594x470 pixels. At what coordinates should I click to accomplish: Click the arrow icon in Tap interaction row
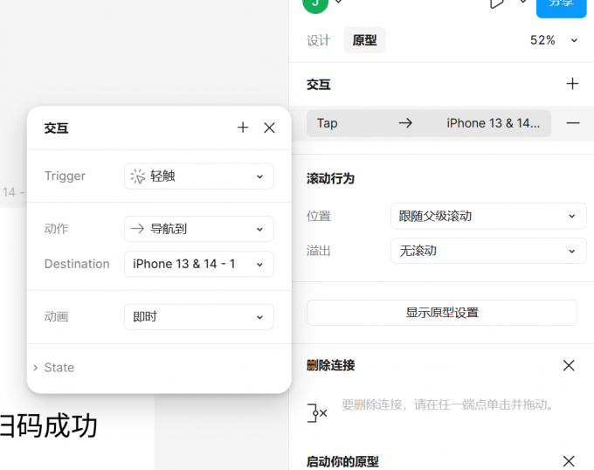(x=405, y=123)
